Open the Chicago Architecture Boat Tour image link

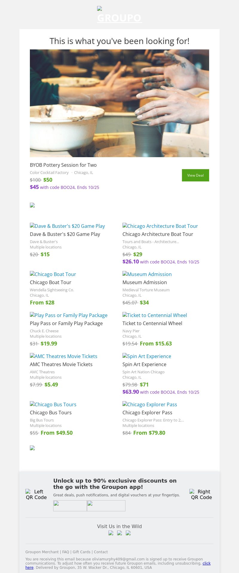[x=160, y=226]
